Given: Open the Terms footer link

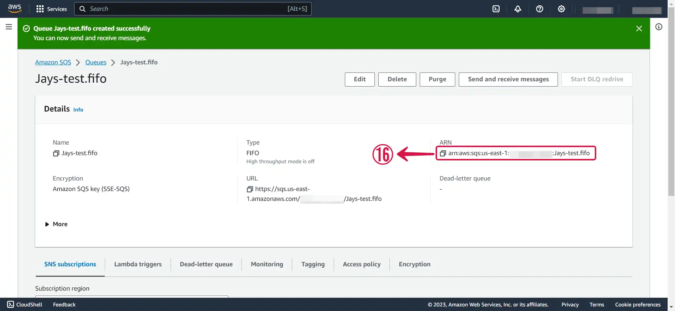Looking at the screenshot, I should click(597, 305).
